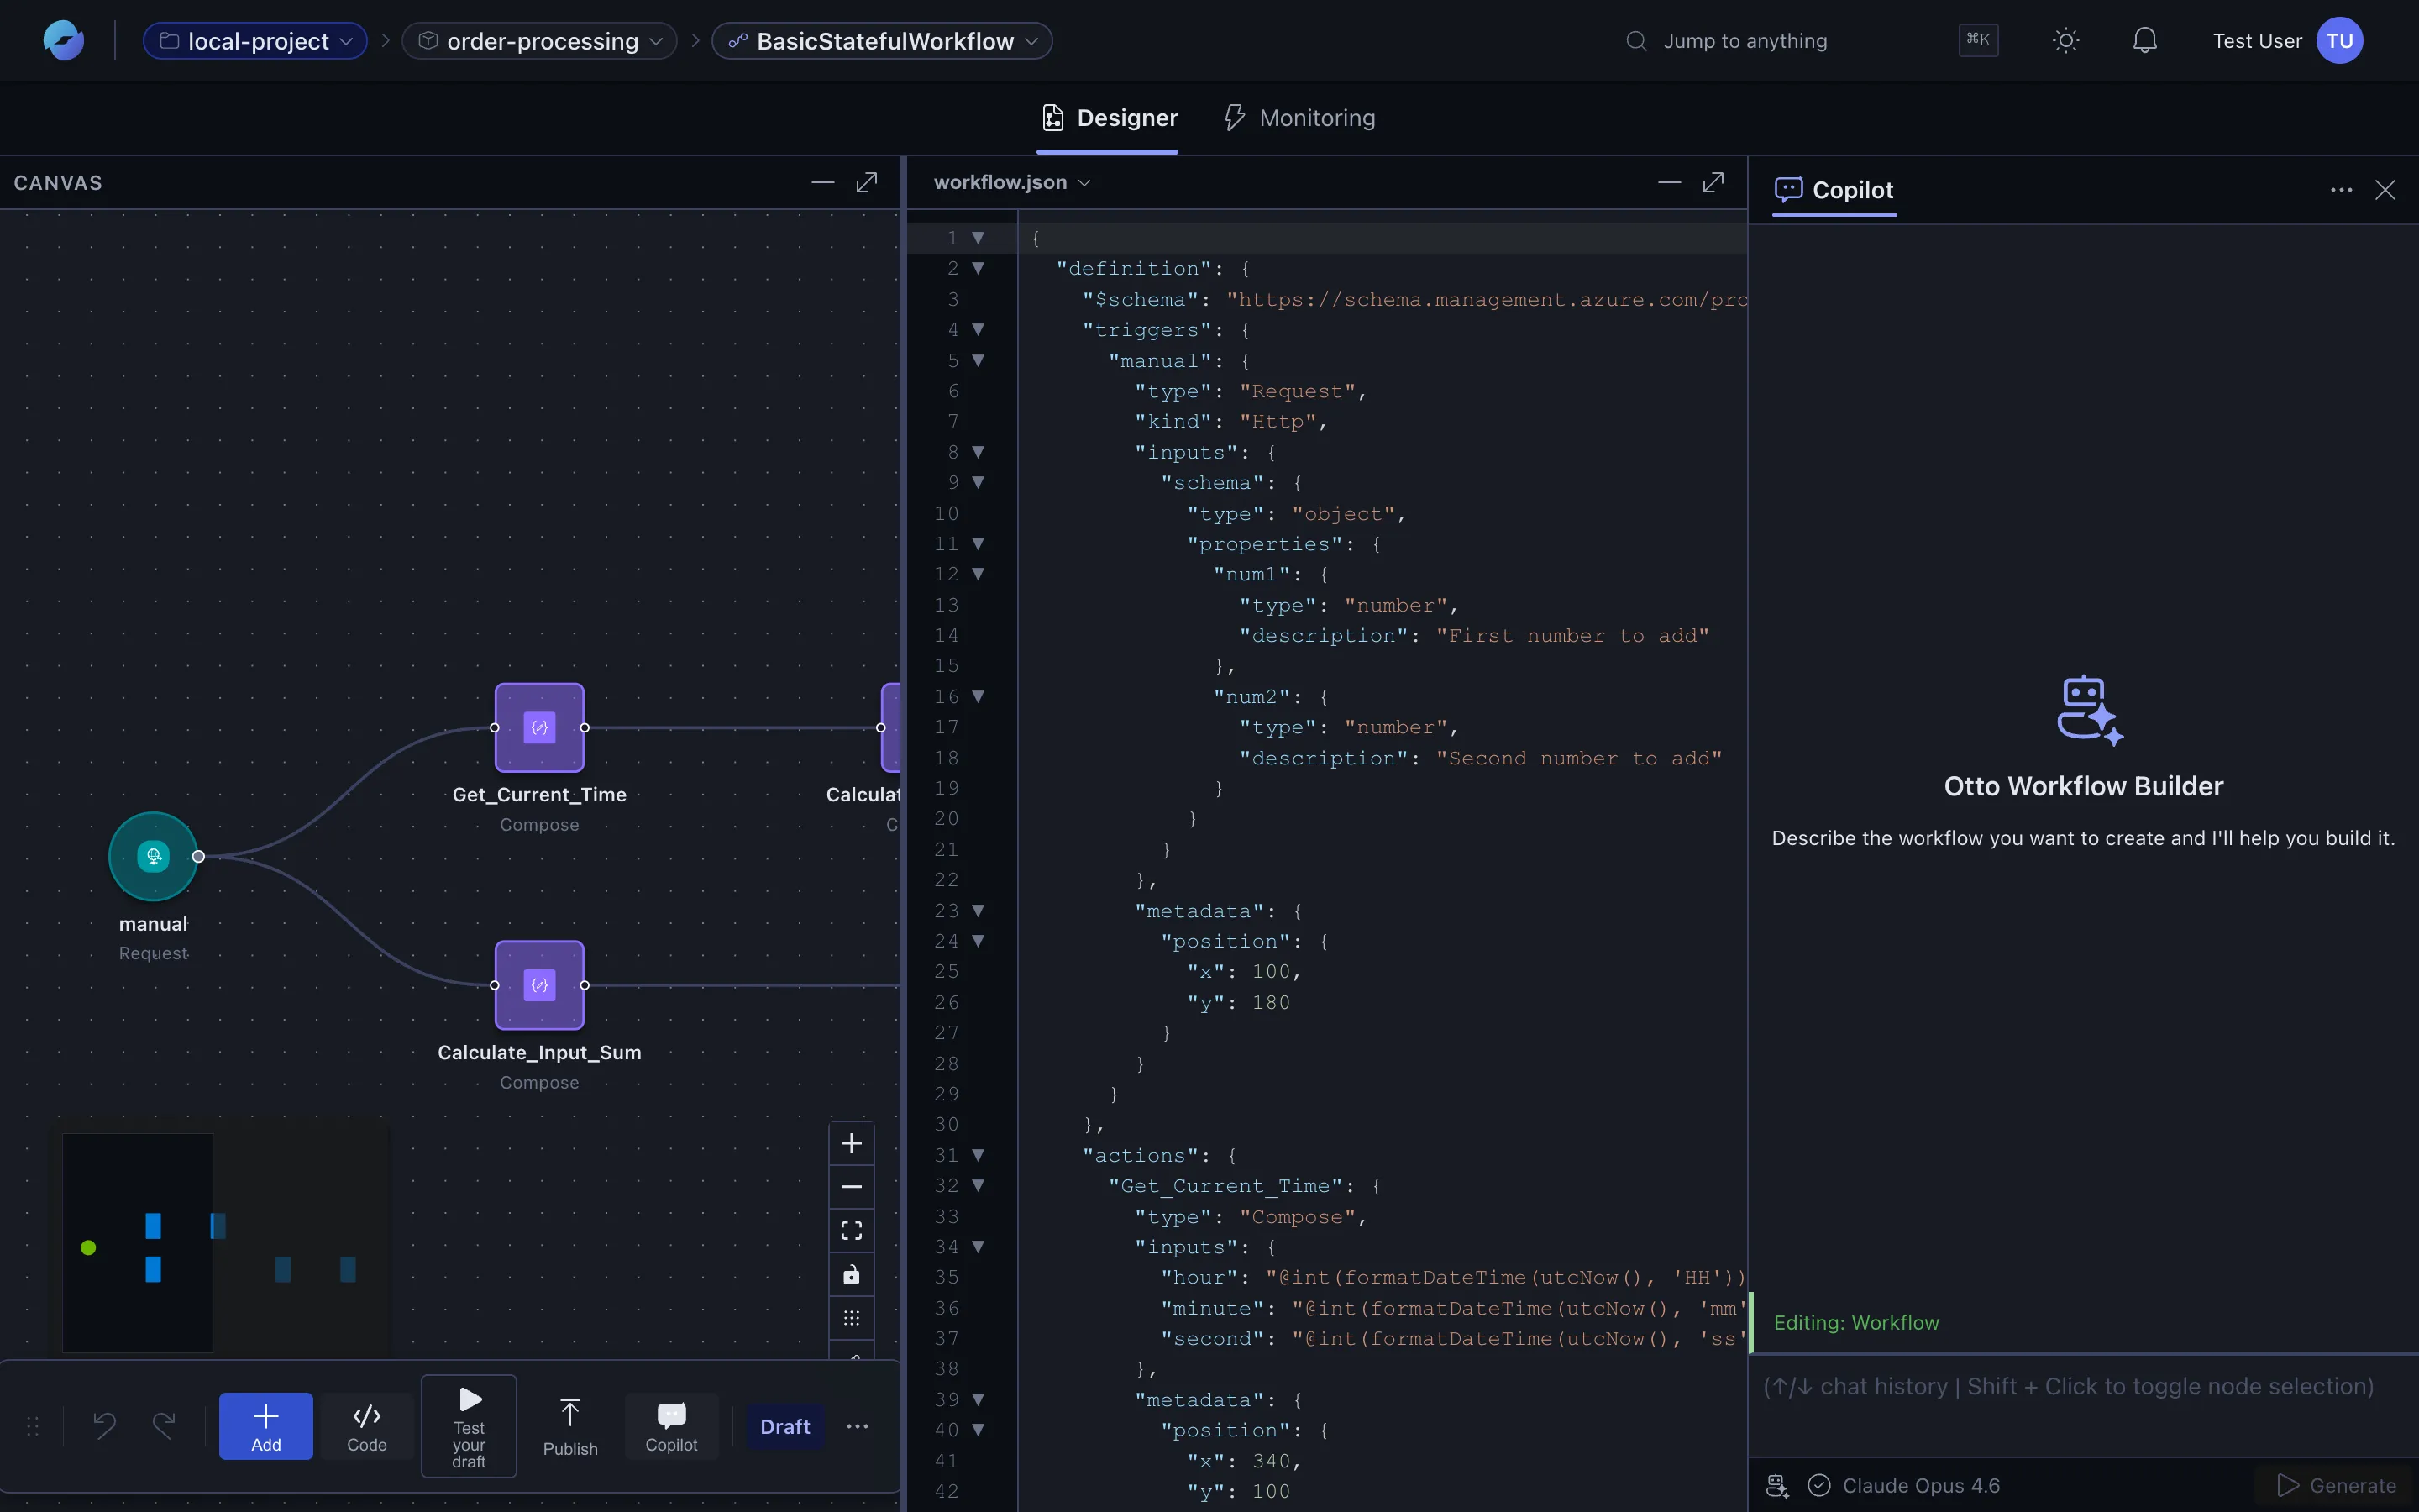Undo the last canvas change
The width and height of the screenshot is (2419, 1512).
105,1425
